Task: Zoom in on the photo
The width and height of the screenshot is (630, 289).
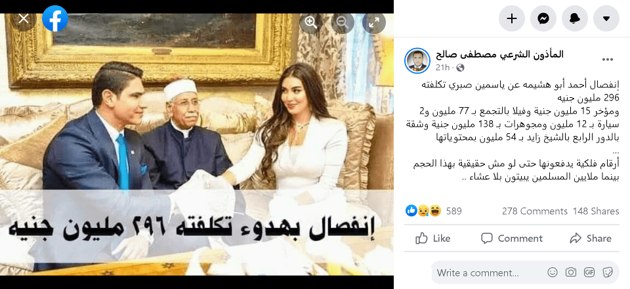Action: (311, 22)
